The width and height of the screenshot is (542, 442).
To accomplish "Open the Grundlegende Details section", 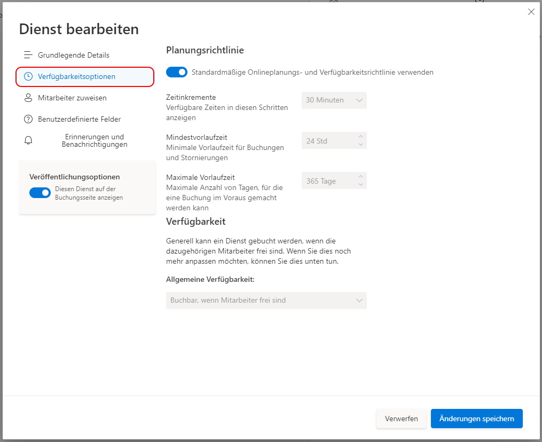I will pyautogui.click(x=86, y=56).
